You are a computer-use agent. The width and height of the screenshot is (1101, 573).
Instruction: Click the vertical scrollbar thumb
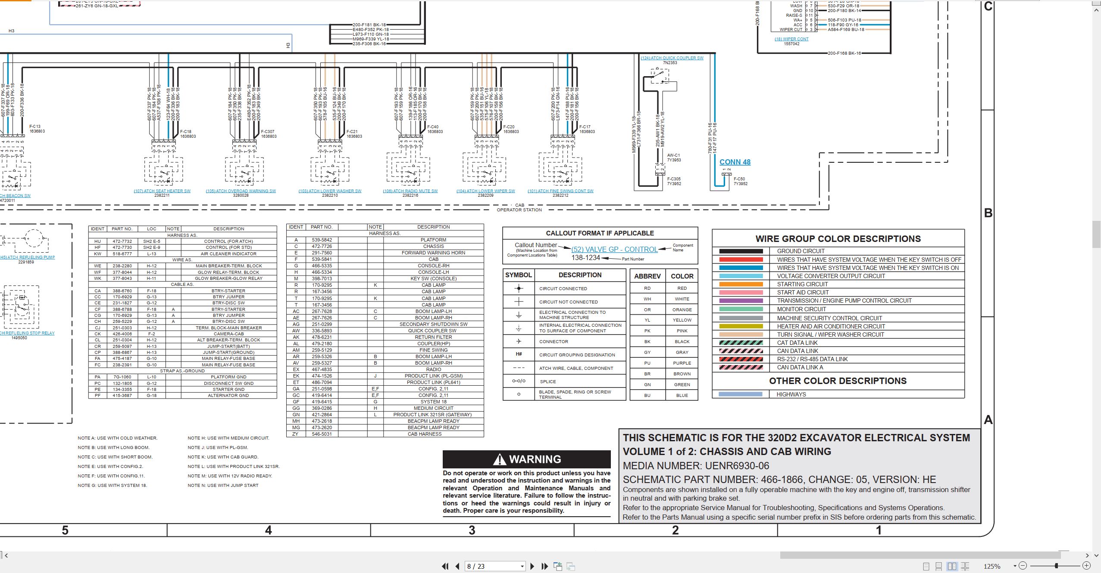[x=1097, y=234]
